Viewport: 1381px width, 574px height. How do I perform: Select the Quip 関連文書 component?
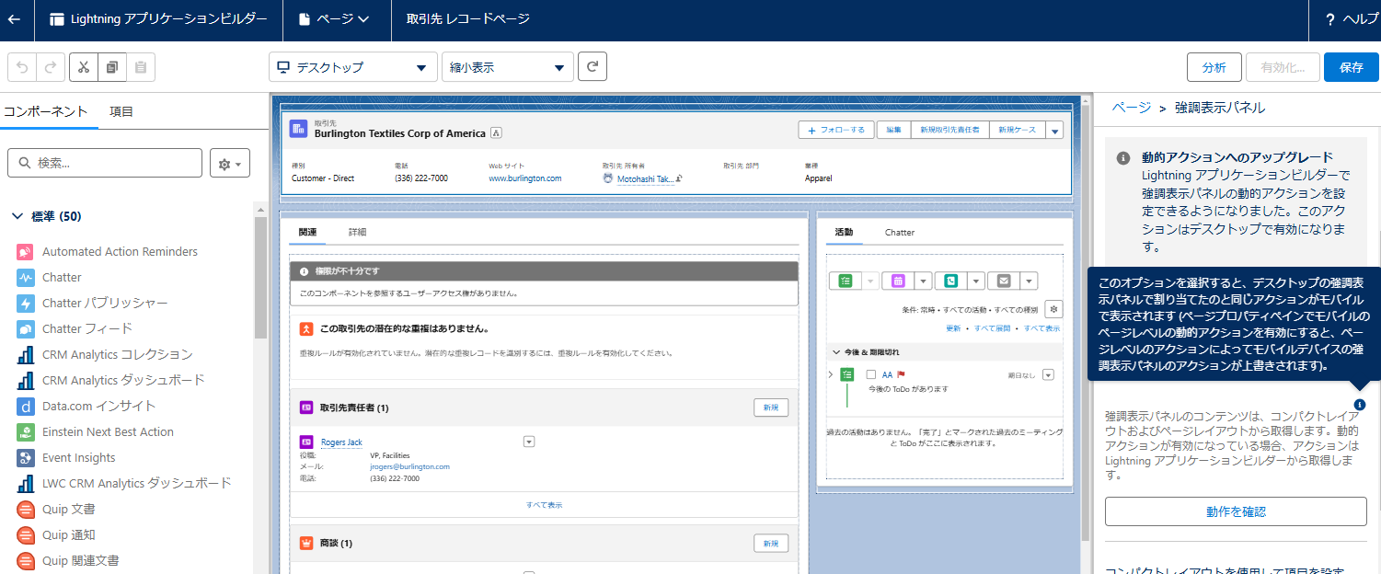point(81,560)
